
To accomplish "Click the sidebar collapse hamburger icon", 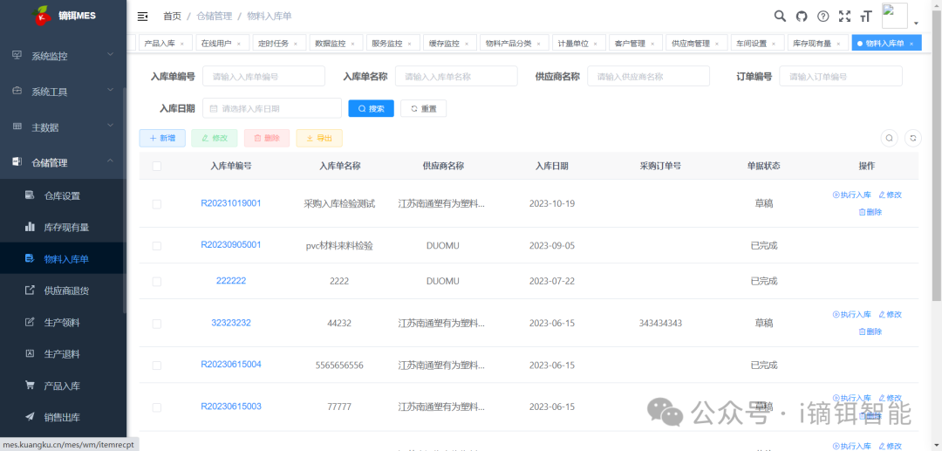I will 143,17.
